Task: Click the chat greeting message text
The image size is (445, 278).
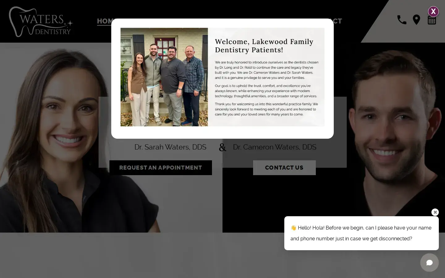Action: tap(361, 233)
